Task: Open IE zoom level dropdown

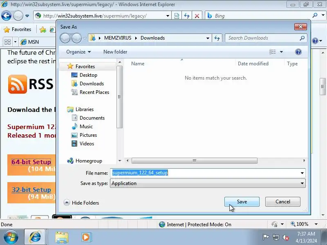Action: tap(316, 224)
